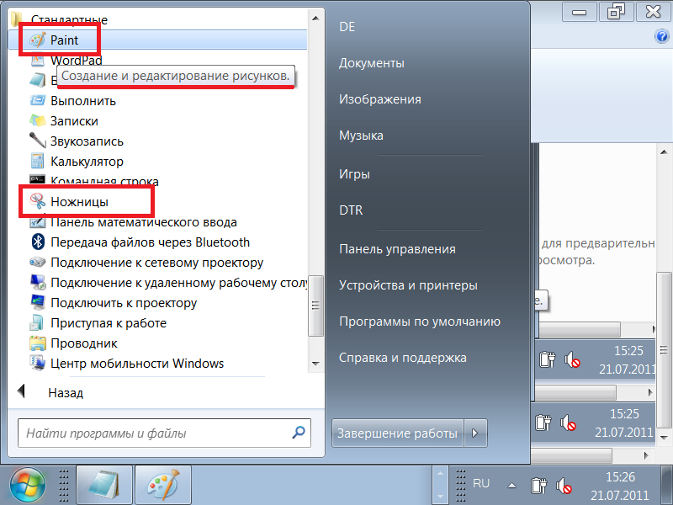Open Paint from the Accessories menu
The image size is (673, 505).
[63, 39]
